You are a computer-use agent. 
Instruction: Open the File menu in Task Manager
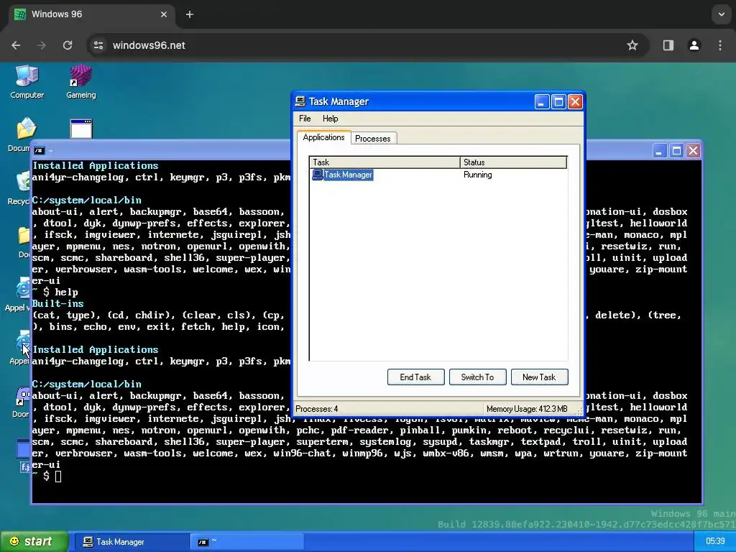click(x=305, y=119)
